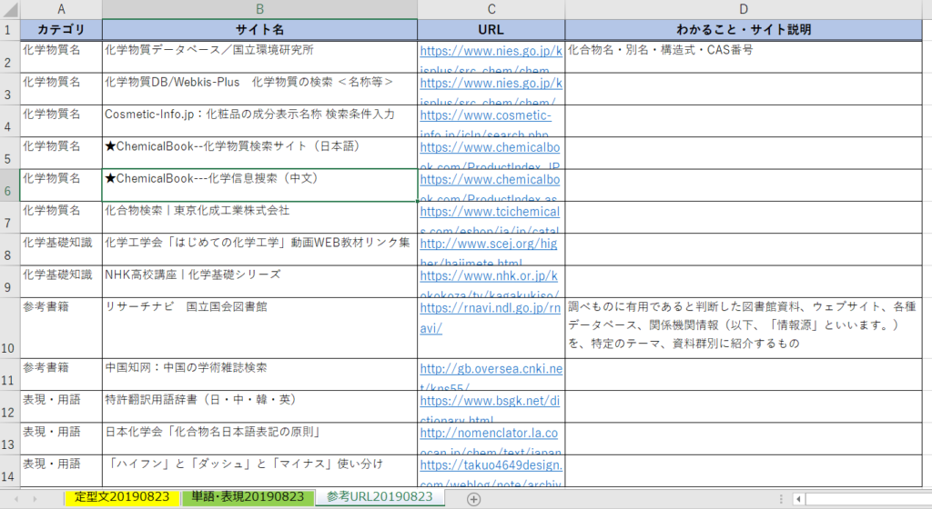Select ★ChemicalBook 日本語 cell

click(259, 153)
